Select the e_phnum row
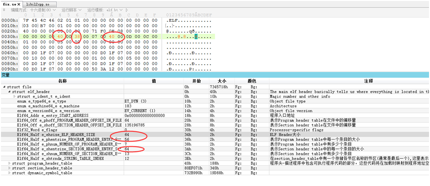Viewport: 430px width, 186px height. coord(215,144)
